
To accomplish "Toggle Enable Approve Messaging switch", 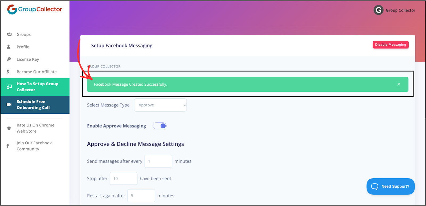I will [159, 126].
